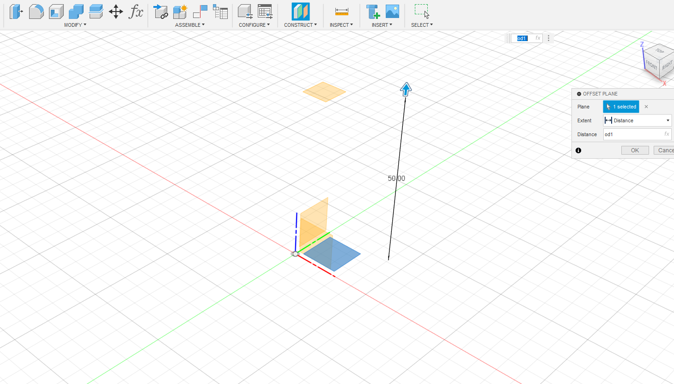Clear the plane selection with X

pyautogui.click(x=646, y=107)
